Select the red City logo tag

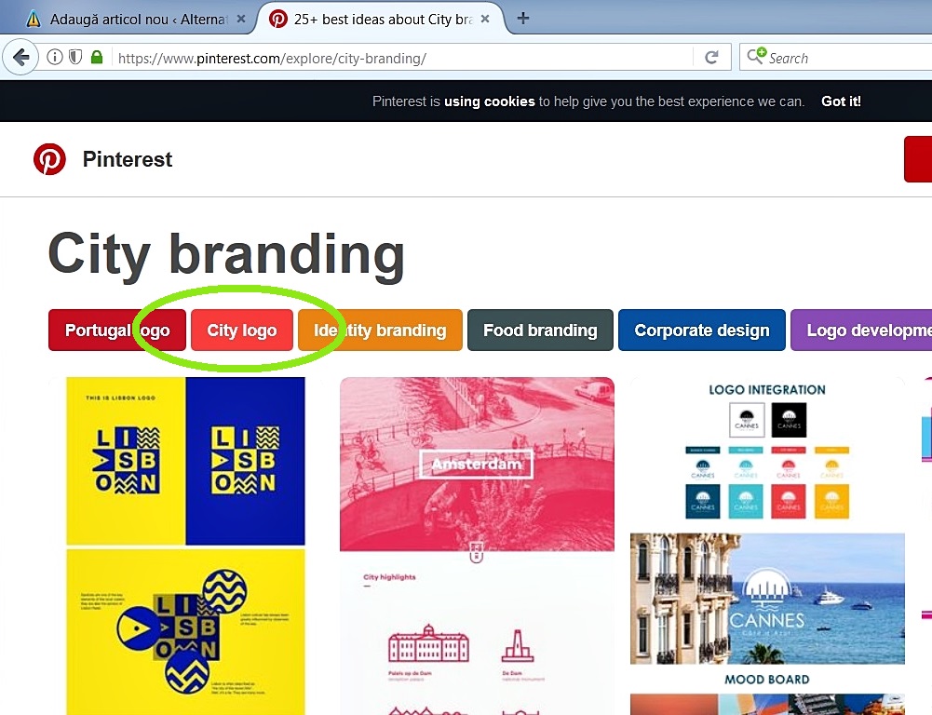click(242, 330)
